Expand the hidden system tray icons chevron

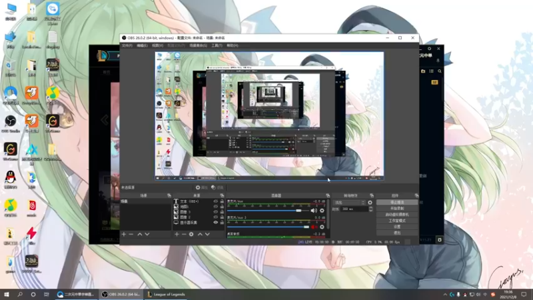(445, 295)
